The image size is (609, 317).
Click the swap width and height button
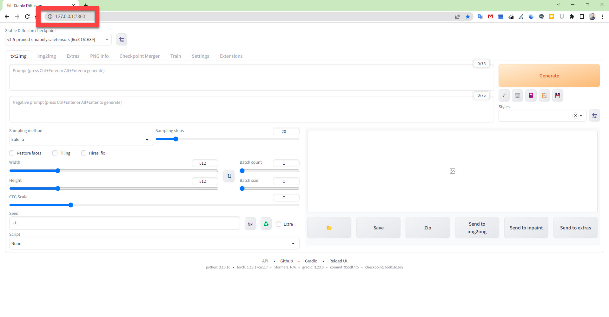pyautogui.click(x=229, y=176)
